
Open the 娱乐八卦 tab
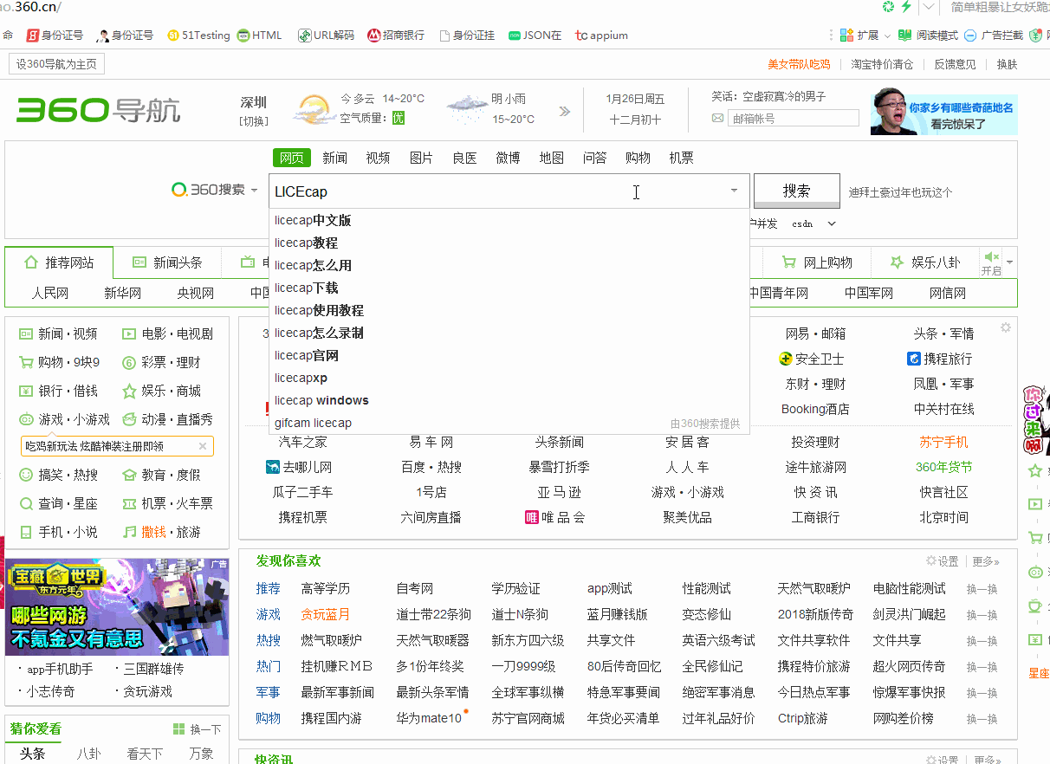(924, 262)
